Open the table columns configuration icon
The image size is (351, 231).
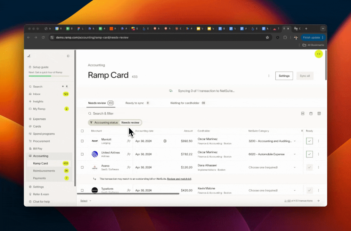(319, 114)
